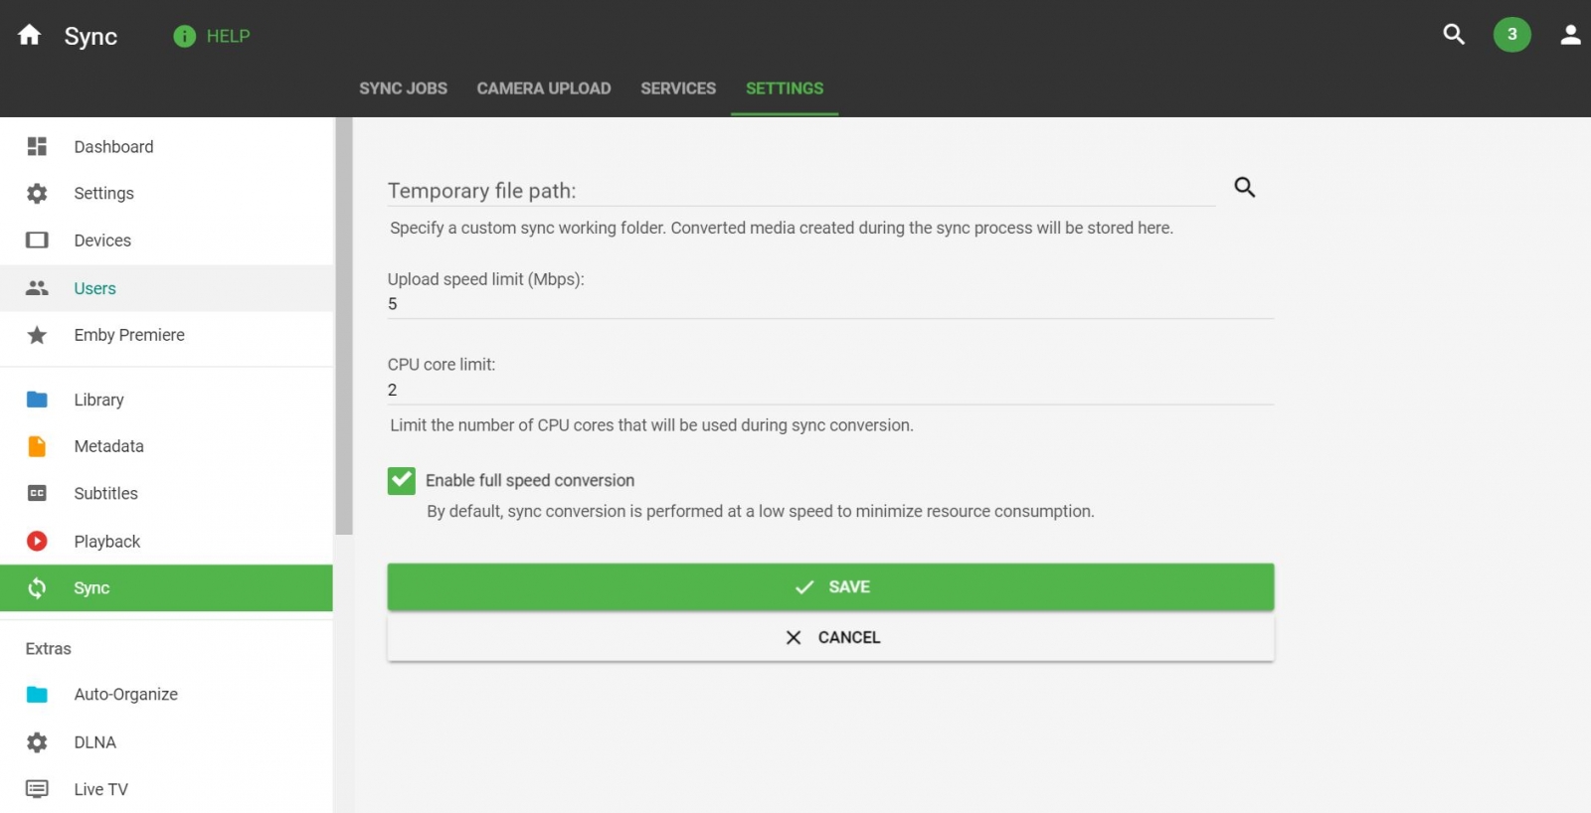This screenshot has width=1591, height=813.
Task: Focus the Upload speed limit field
Action: (x=830, y=304)
